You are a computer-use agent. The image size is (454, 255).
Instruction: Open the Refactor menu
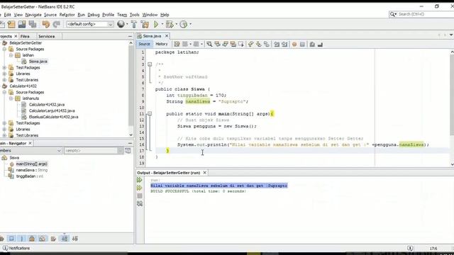pyautogui.click(x=67, y=15)
